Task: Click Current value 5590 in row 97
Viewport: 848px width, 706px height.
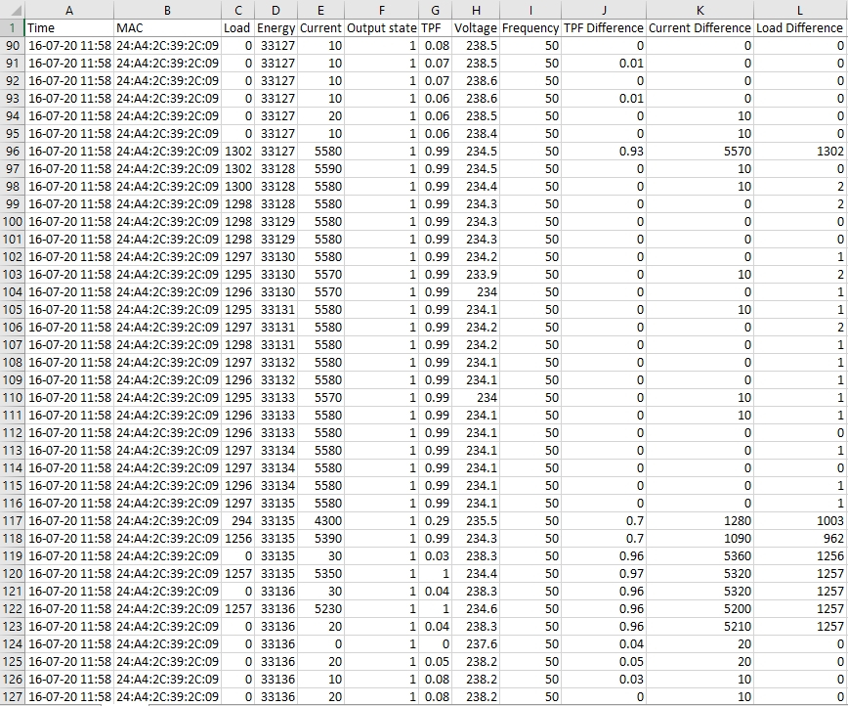Action: [x=320, y=168]
